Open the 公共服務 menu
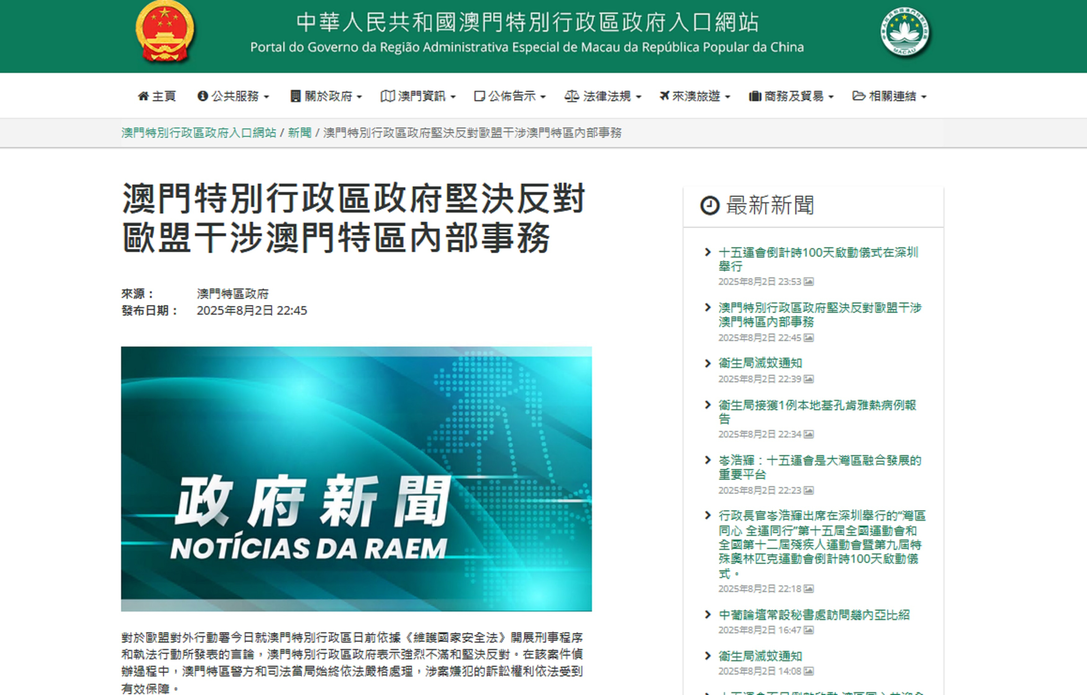This screenshot has height=695, width=1087. (x=233, y=96)
